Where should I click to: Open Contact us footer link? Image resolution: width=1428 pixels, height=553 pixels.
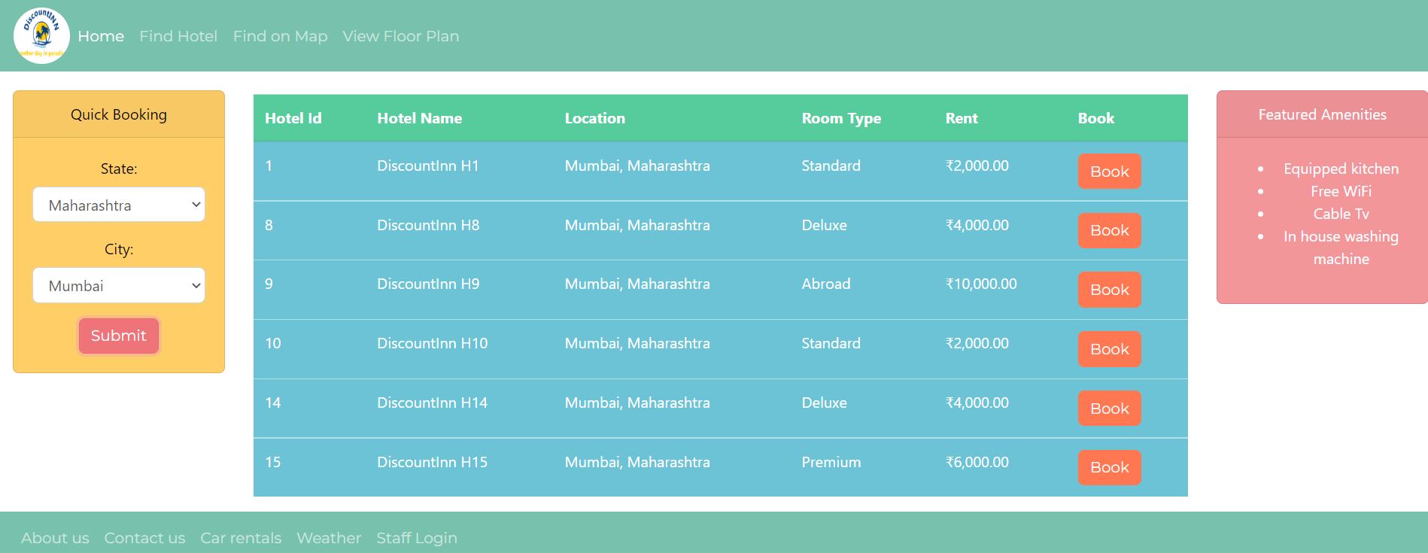pyautogui.click(x=144, y=538)
